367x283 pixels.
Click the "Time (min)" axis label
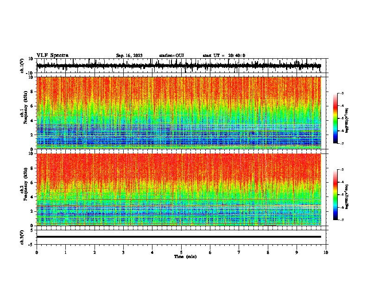click(x=185, y=257)
